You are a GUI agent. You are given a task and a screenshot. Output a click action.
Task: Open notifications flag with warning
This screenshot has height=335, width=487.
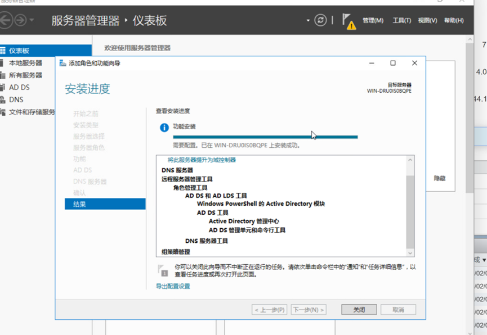pos(349,21)
